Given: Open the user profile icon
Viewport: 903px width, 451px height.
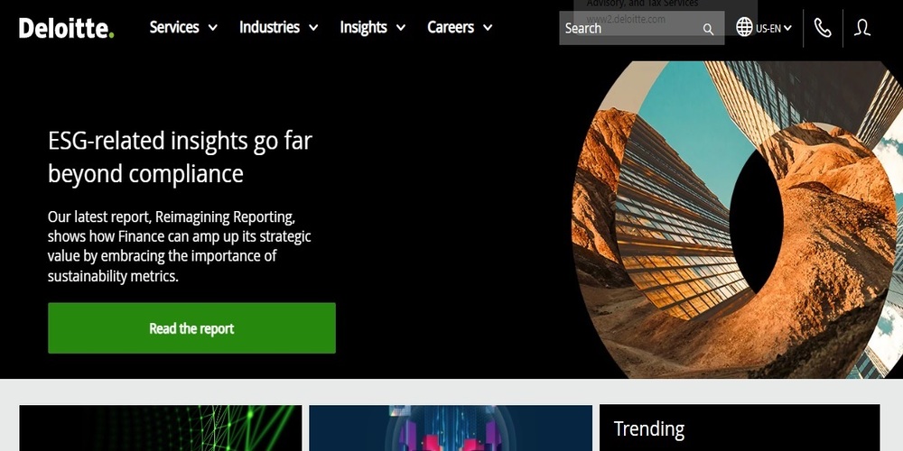Looking at the screenshot, I should 862,28.
